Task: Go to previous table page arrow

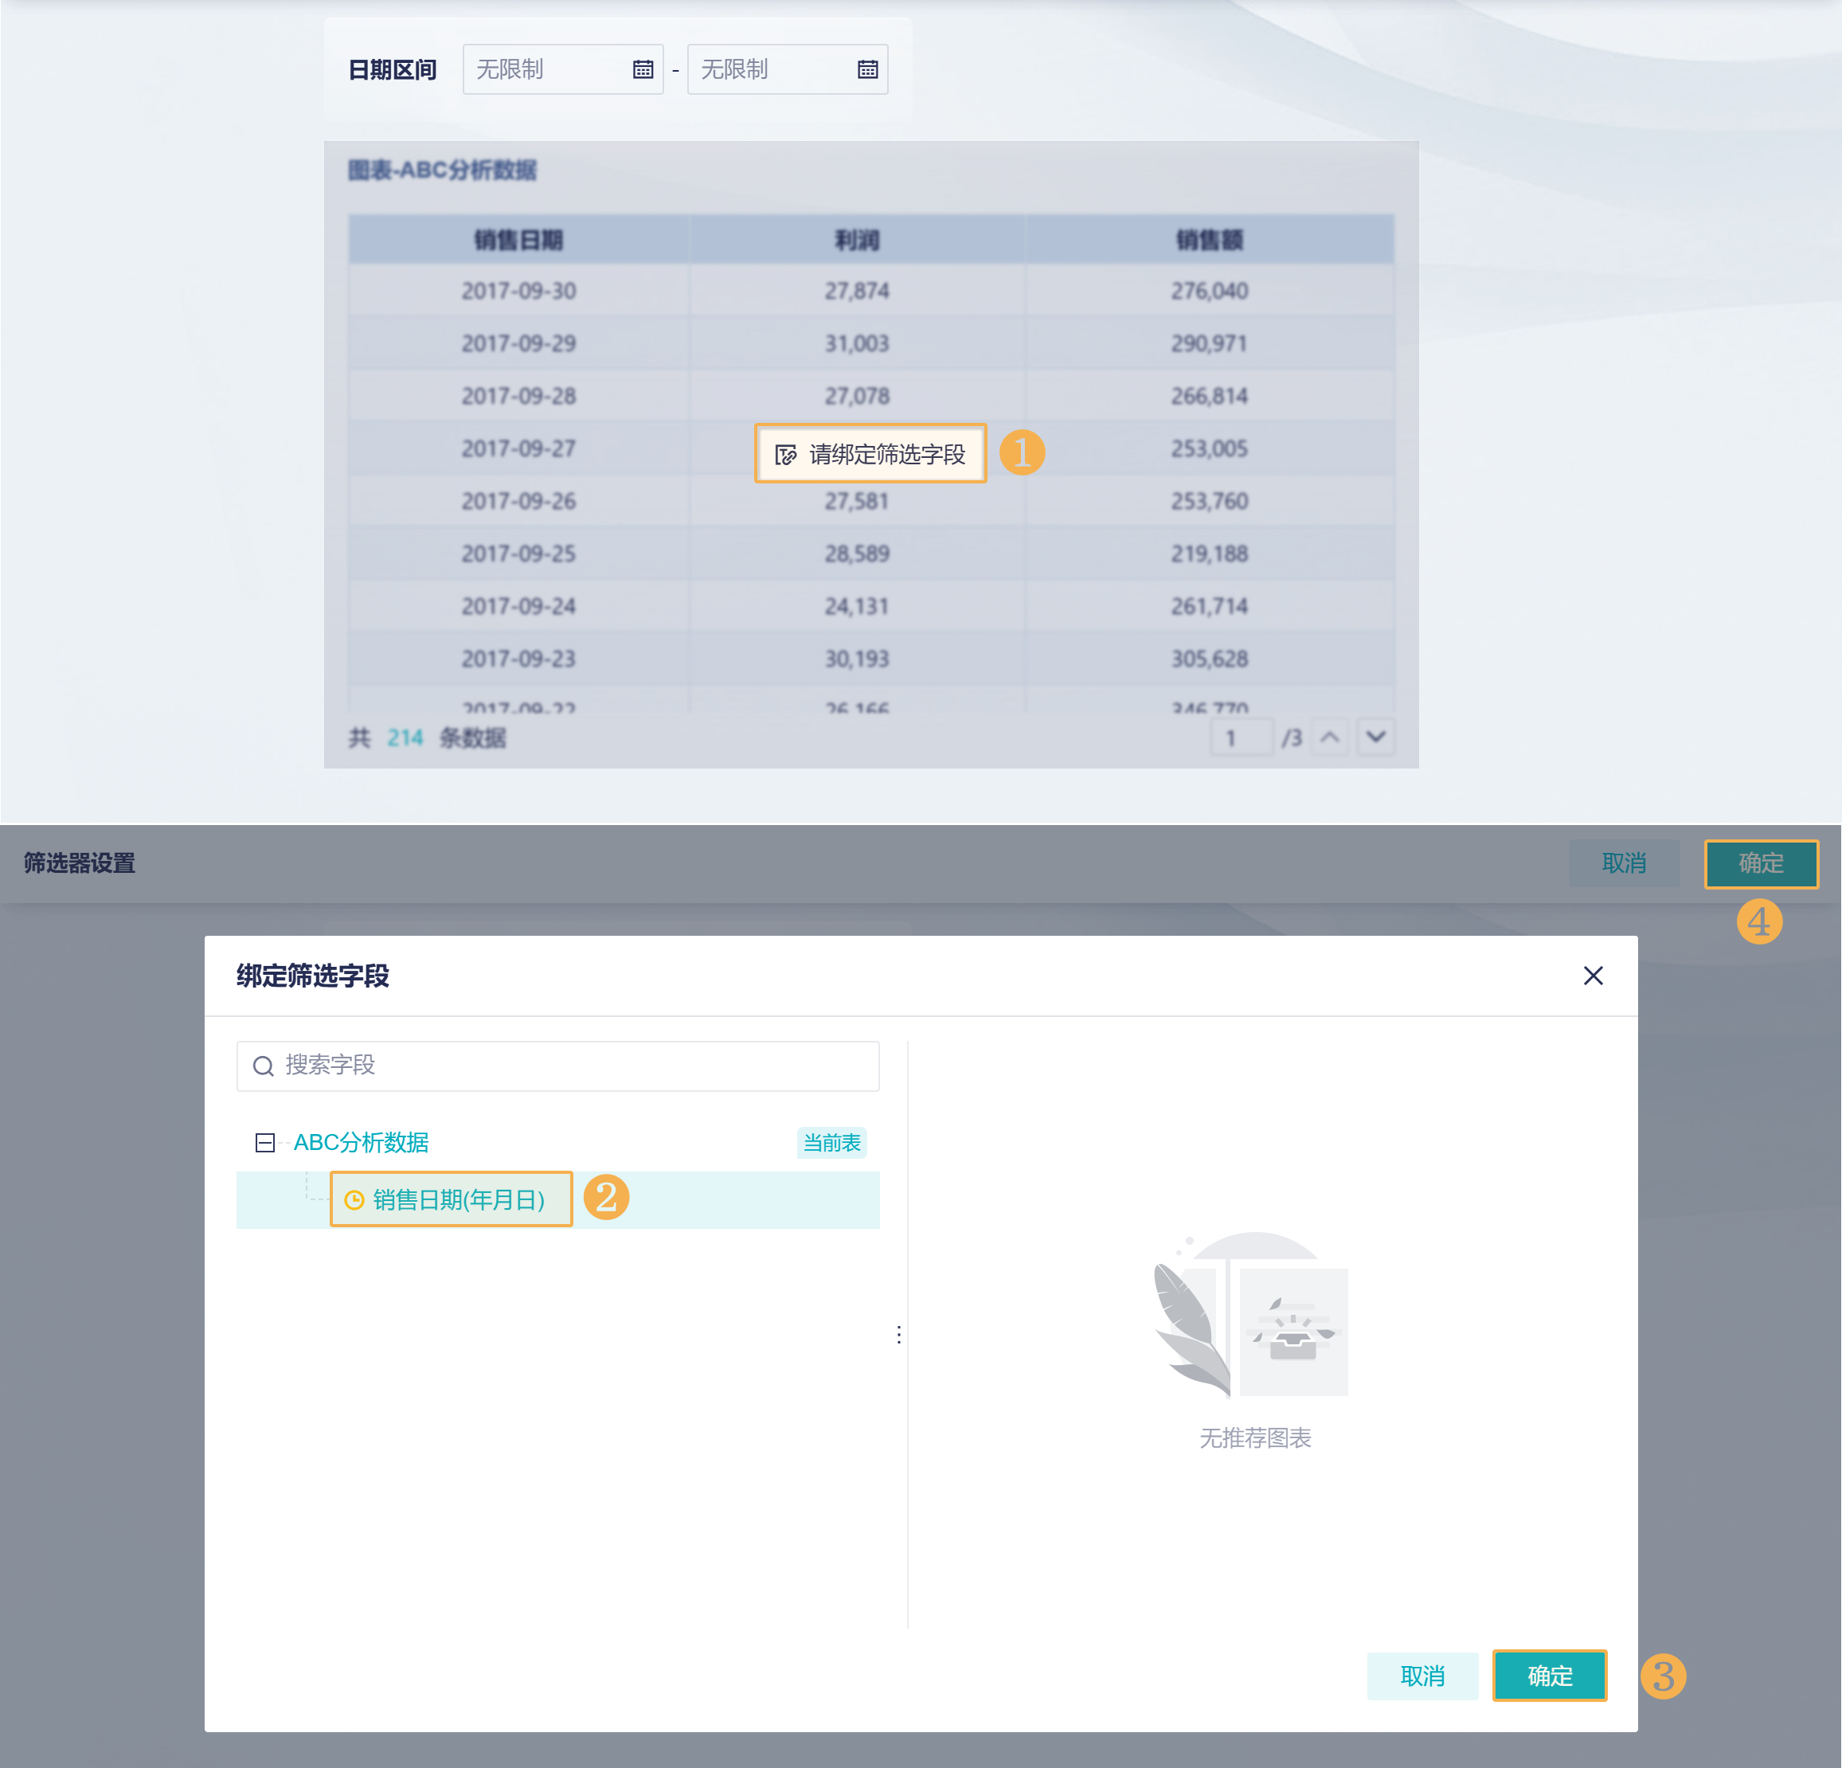Action: 1330,737
